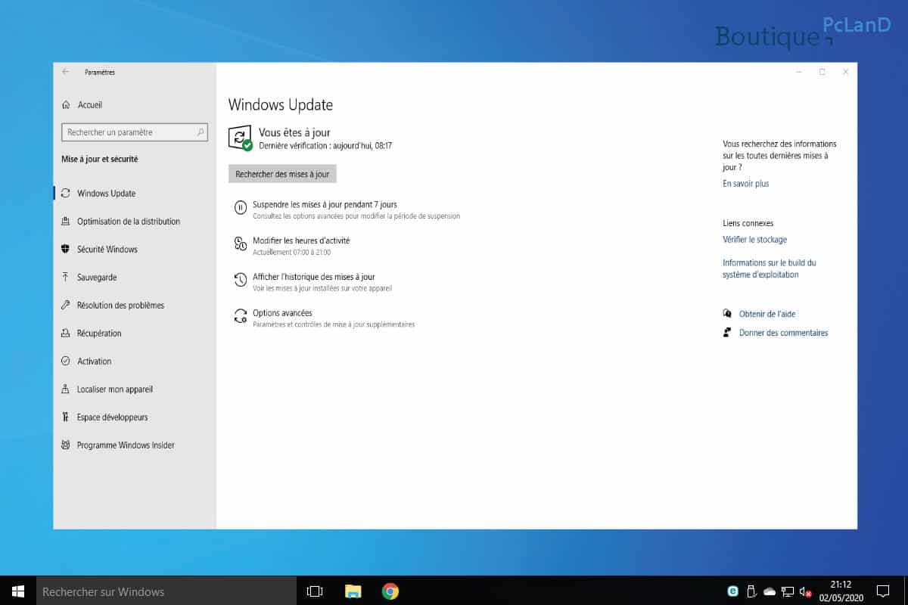This screenshot has width=908, height=605.
Task: Click the 'Vous êtes à jour' status text
Action: (x=294, y=132)
